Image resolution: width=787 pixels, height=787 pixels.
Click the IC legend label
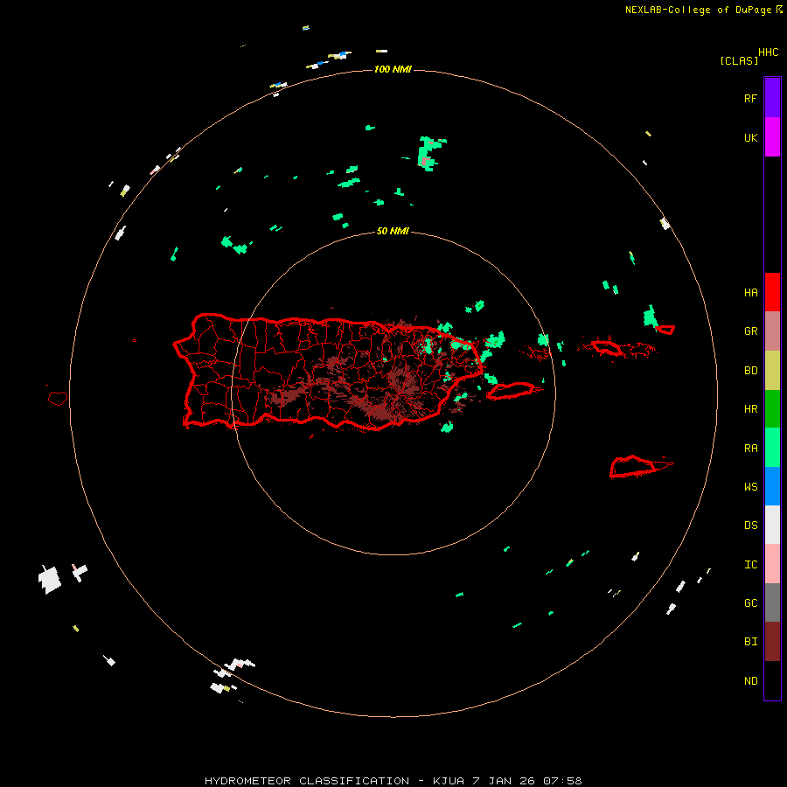(750, 565)
